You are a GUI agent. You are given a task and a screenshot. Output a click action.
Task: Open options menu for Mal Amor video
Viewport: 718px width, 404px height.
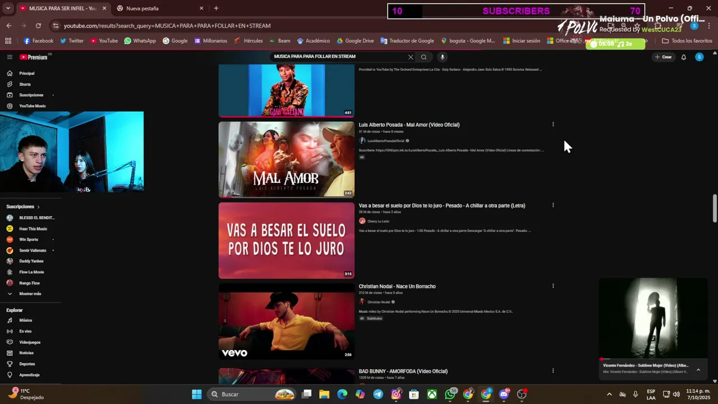coord(553,125)
